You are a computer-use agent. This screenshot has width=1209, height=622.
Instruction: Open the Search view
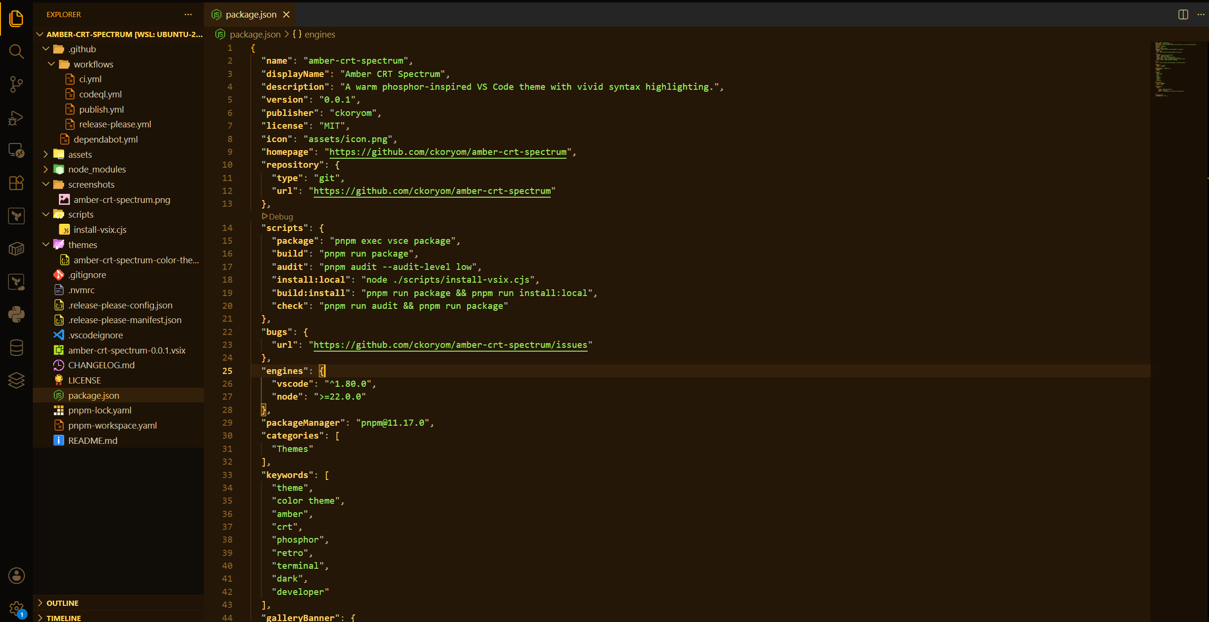(16, 51)
